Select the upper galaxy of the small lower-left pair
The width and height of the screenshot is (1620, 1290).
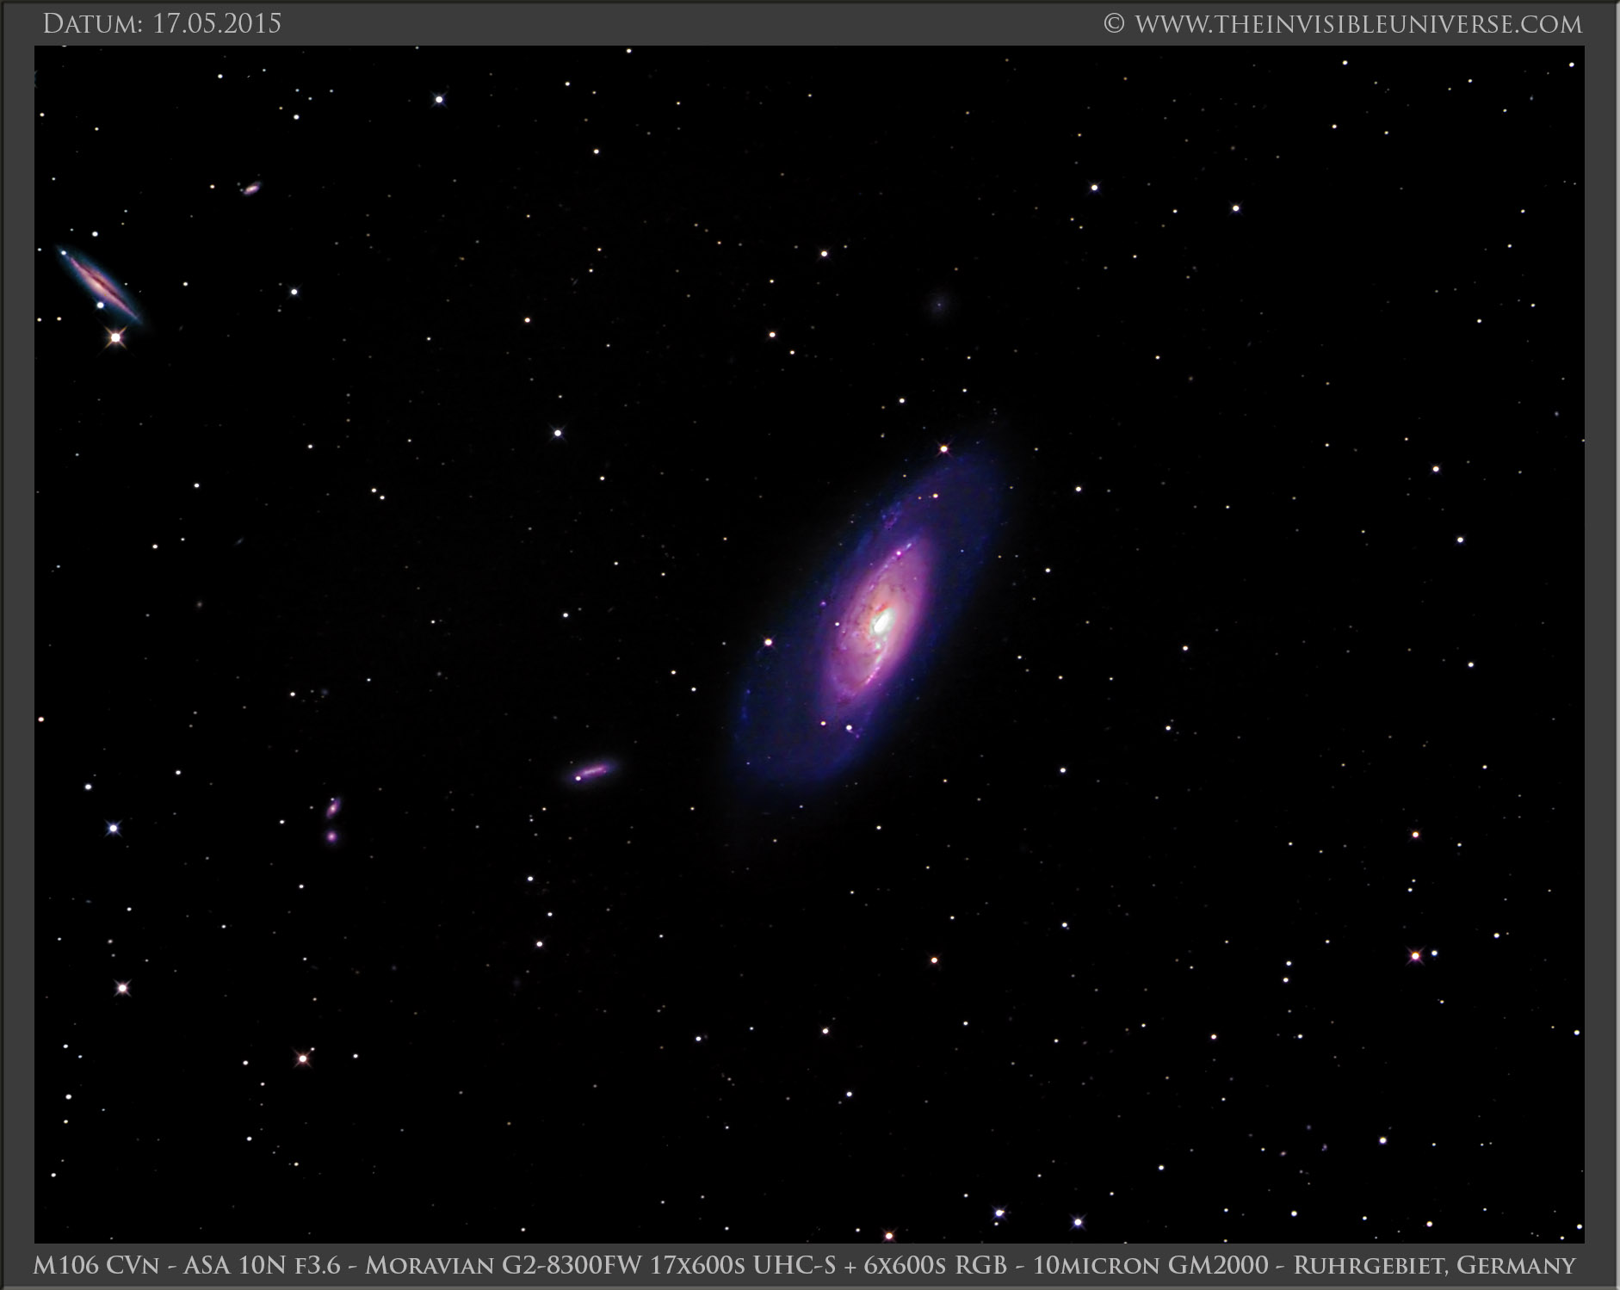point(333,807)
